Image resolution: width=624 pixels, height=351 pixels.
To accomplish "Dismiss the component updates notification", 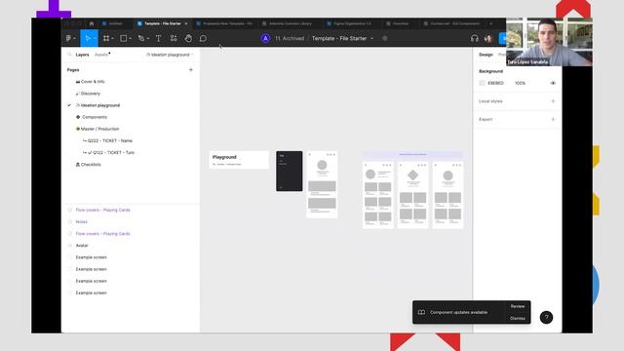I will click(518, 319).
